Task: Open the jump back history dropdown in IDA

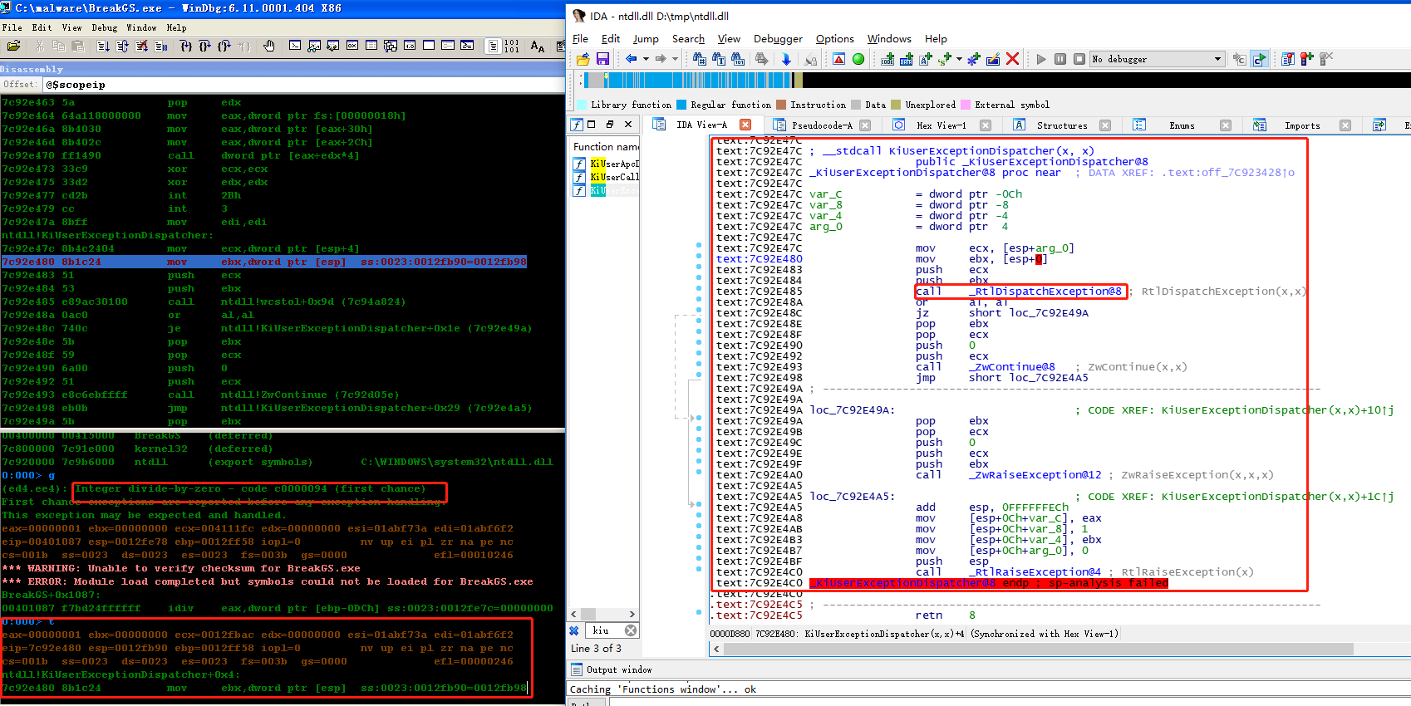Action: click(646, 59)
